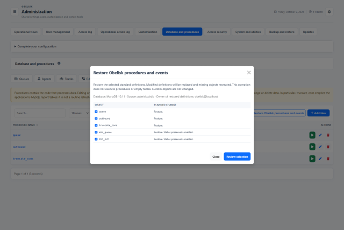Image resolution: width=344 pixels, height=230 pixels.
Task: Click the Review selection button
Action: 237,157
